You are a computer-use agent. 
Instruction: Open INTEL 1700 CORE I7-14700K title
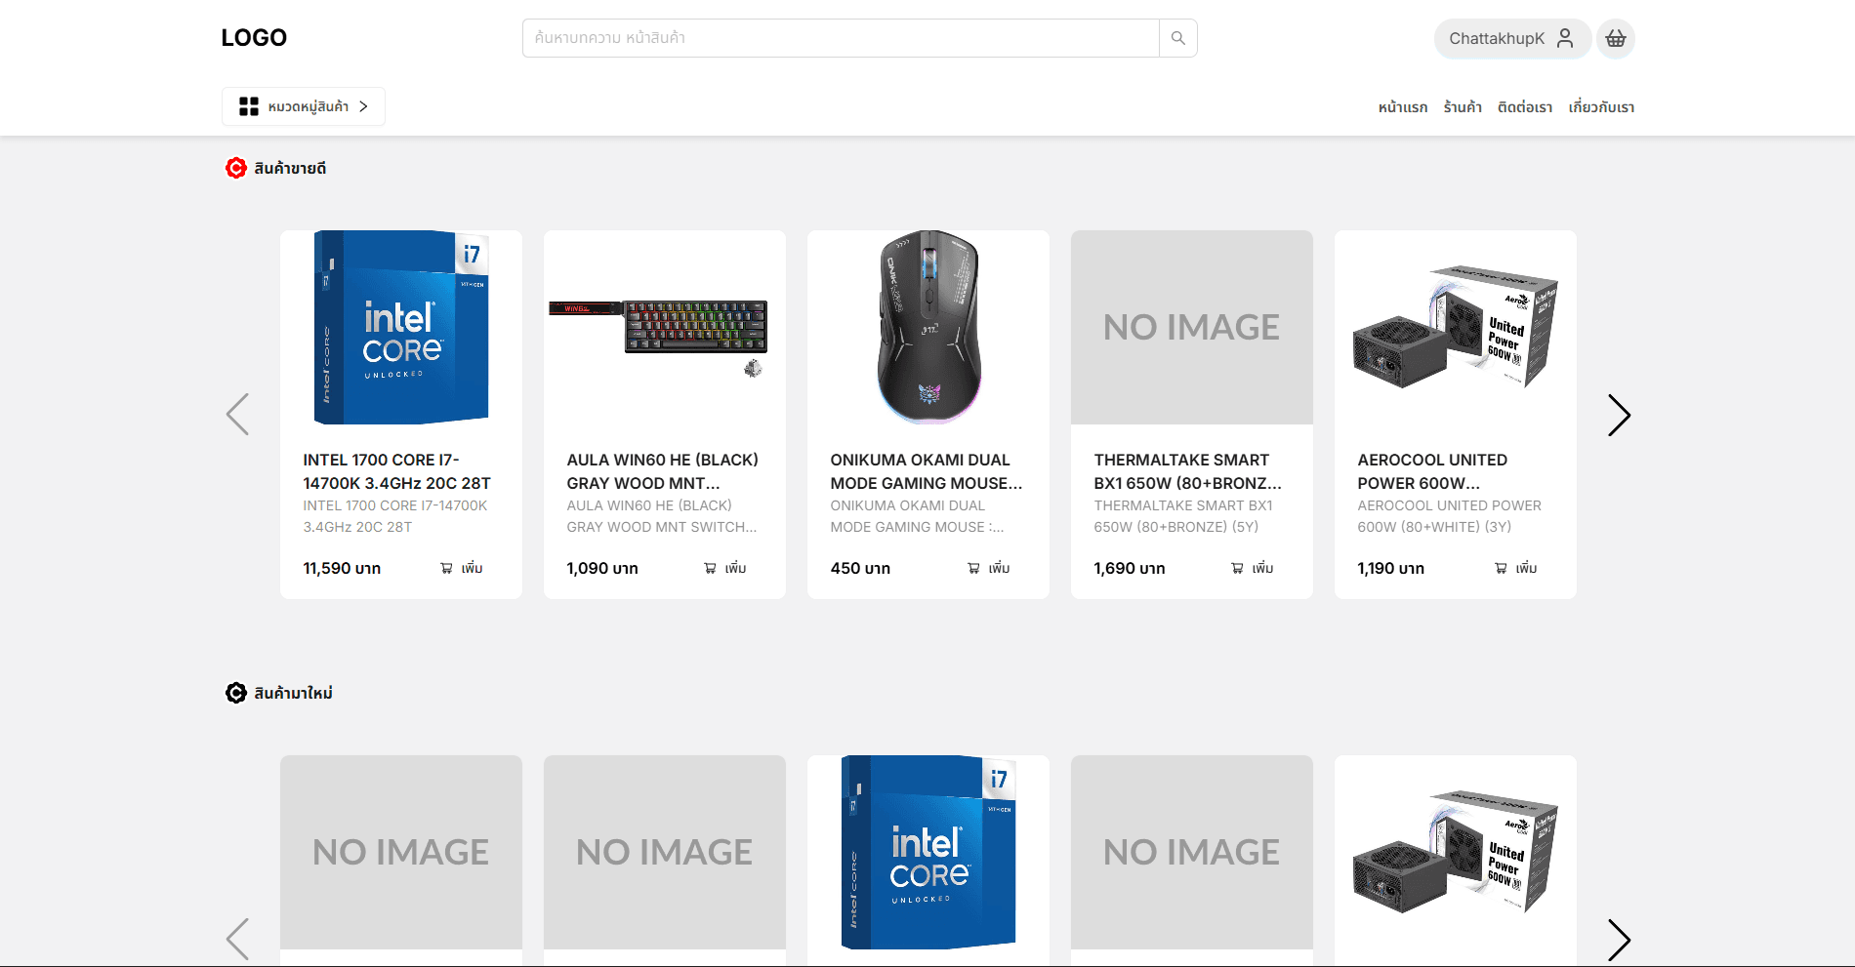coord(397,471)
